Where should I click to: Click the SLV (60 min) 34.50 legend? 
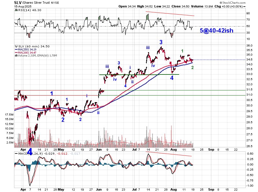[x=34, y=46]
